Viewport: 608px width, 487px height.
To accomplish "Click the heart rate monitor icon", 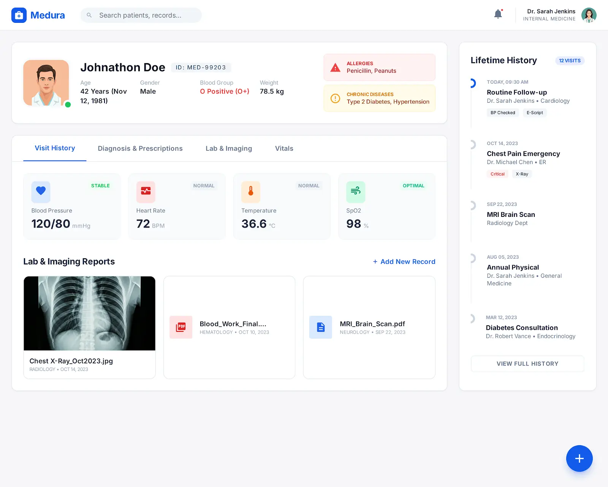I will point(146,191).
